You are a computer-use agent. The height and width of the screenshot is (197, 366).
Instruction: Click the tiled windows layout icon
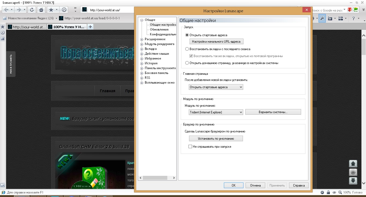(341, 18)
